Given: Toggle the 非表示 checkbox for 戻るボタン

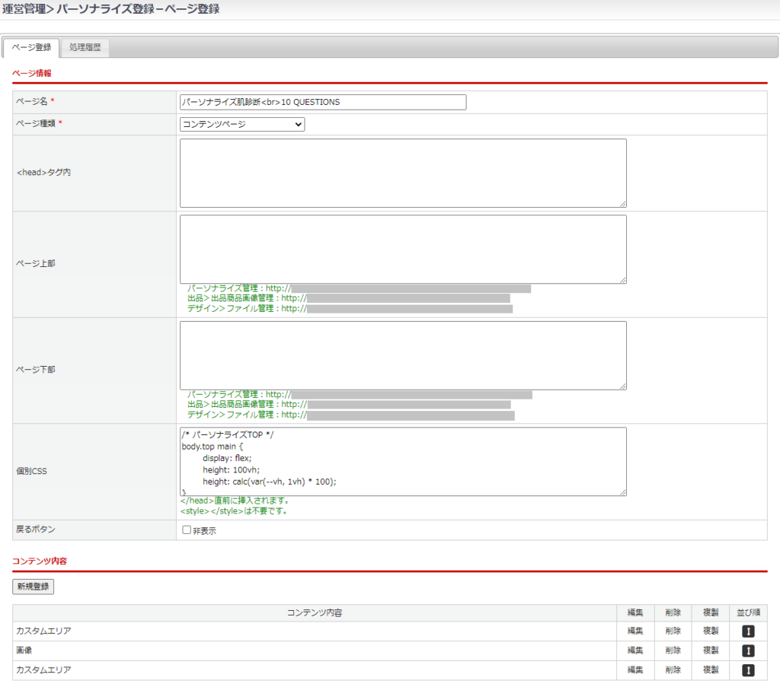Looking at the screenshot, I should tap(187, 530).
